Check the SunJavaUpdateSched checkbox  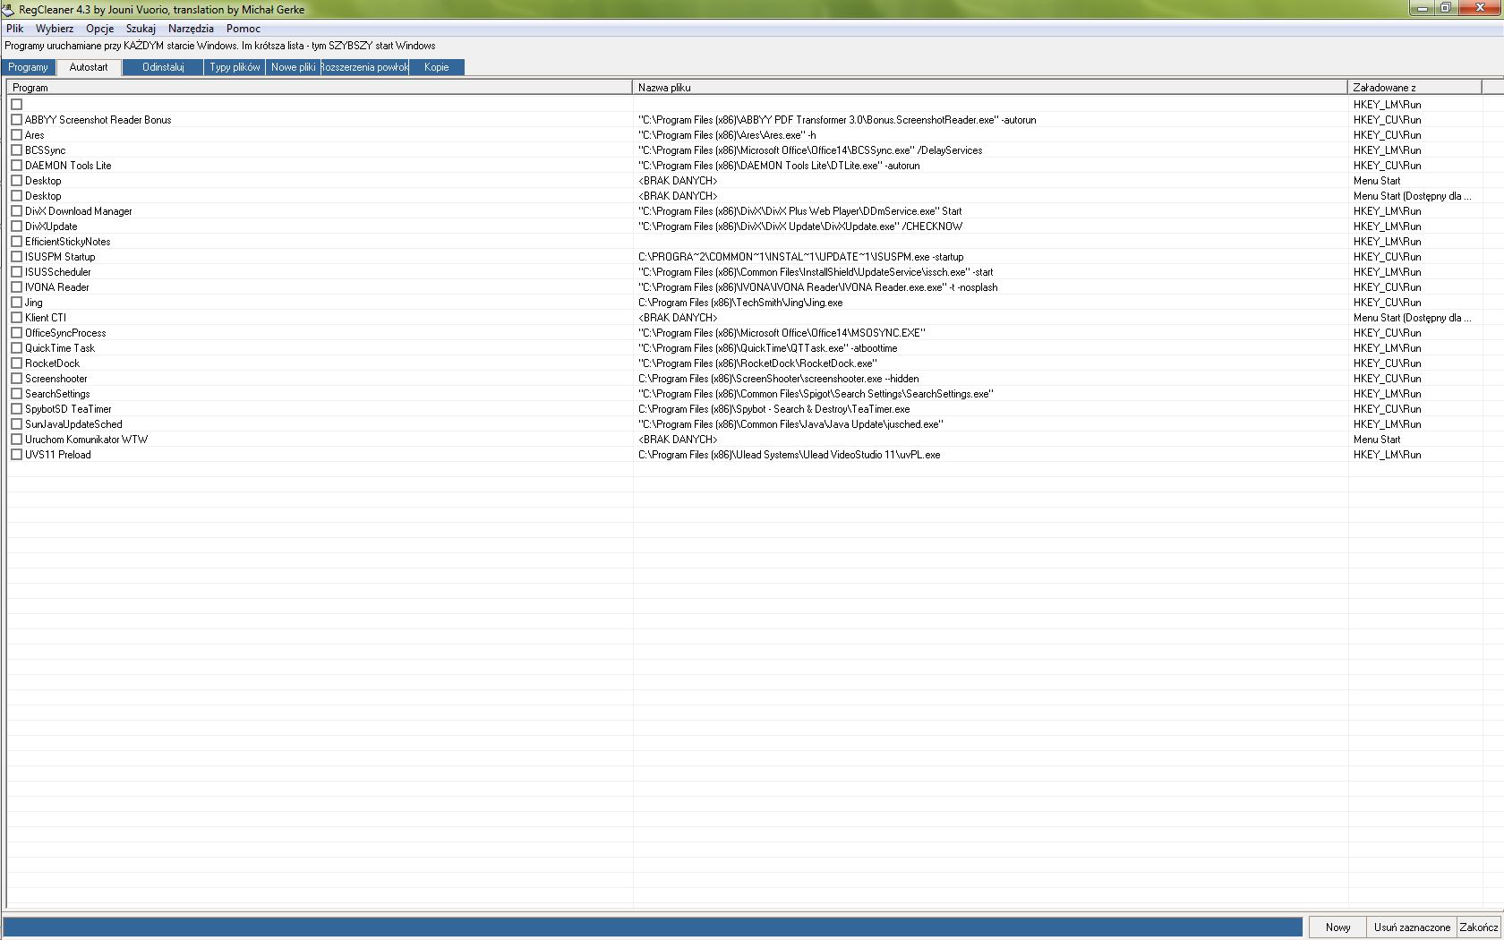point(16,424)
